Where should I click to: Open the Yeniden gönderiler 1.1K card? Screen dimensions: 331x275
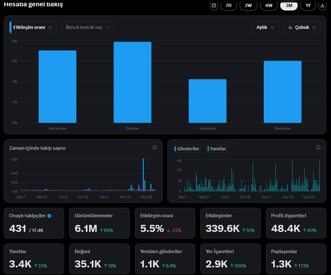pyautogui.click(x=165, y=259)
